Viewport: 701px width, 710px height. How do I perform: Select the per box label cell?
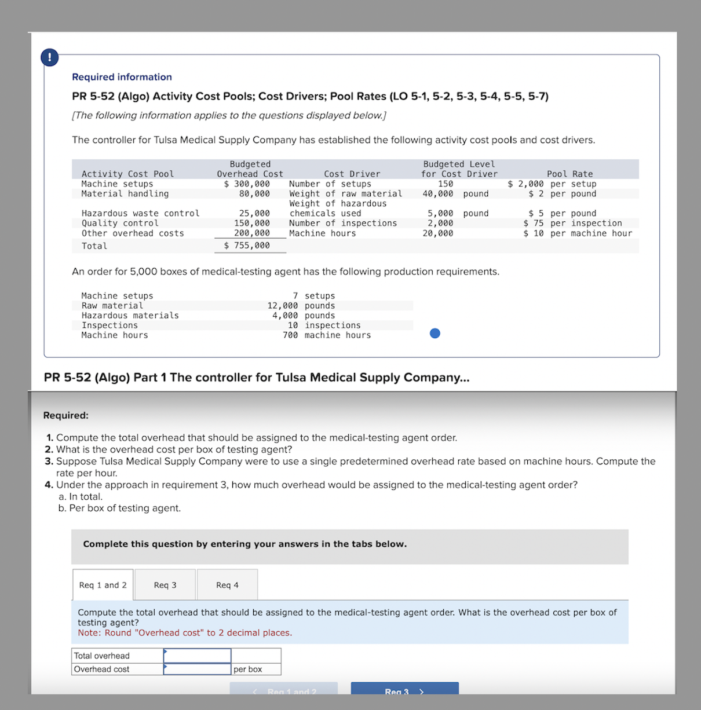[x=248, y=668]
